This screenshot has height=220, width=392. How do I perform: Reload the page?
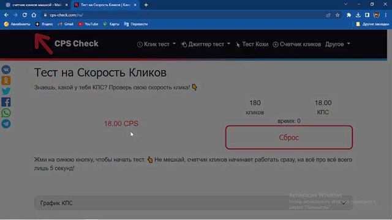tap(24, 15)
